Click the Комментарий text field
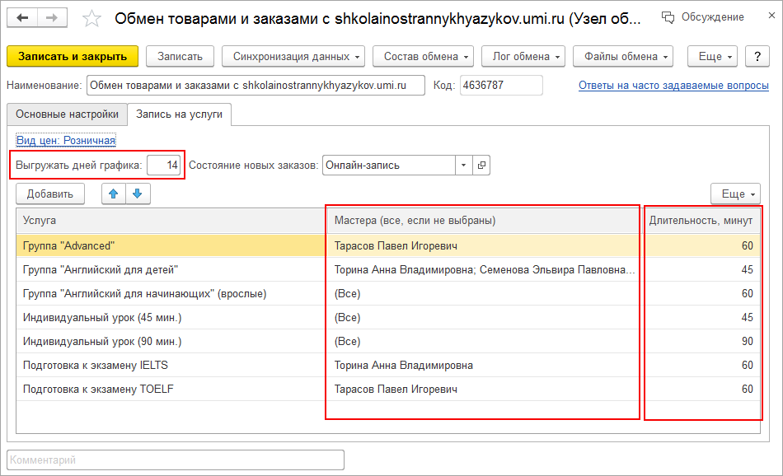783x476 pixels. [x=176, y=460]
